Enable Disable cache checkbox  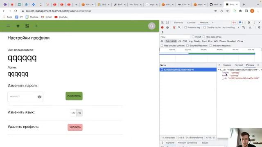(x=205, y=27)
